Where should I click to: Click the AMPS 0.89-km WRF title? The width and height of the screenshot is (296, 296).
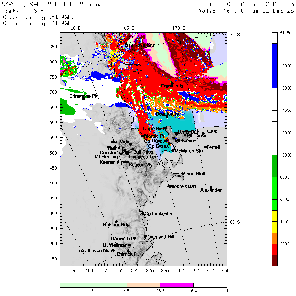click(x=51, y=4)
